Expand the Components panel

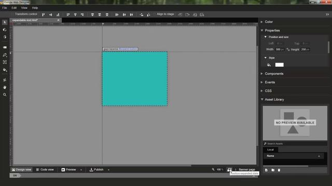coord(262,73)
